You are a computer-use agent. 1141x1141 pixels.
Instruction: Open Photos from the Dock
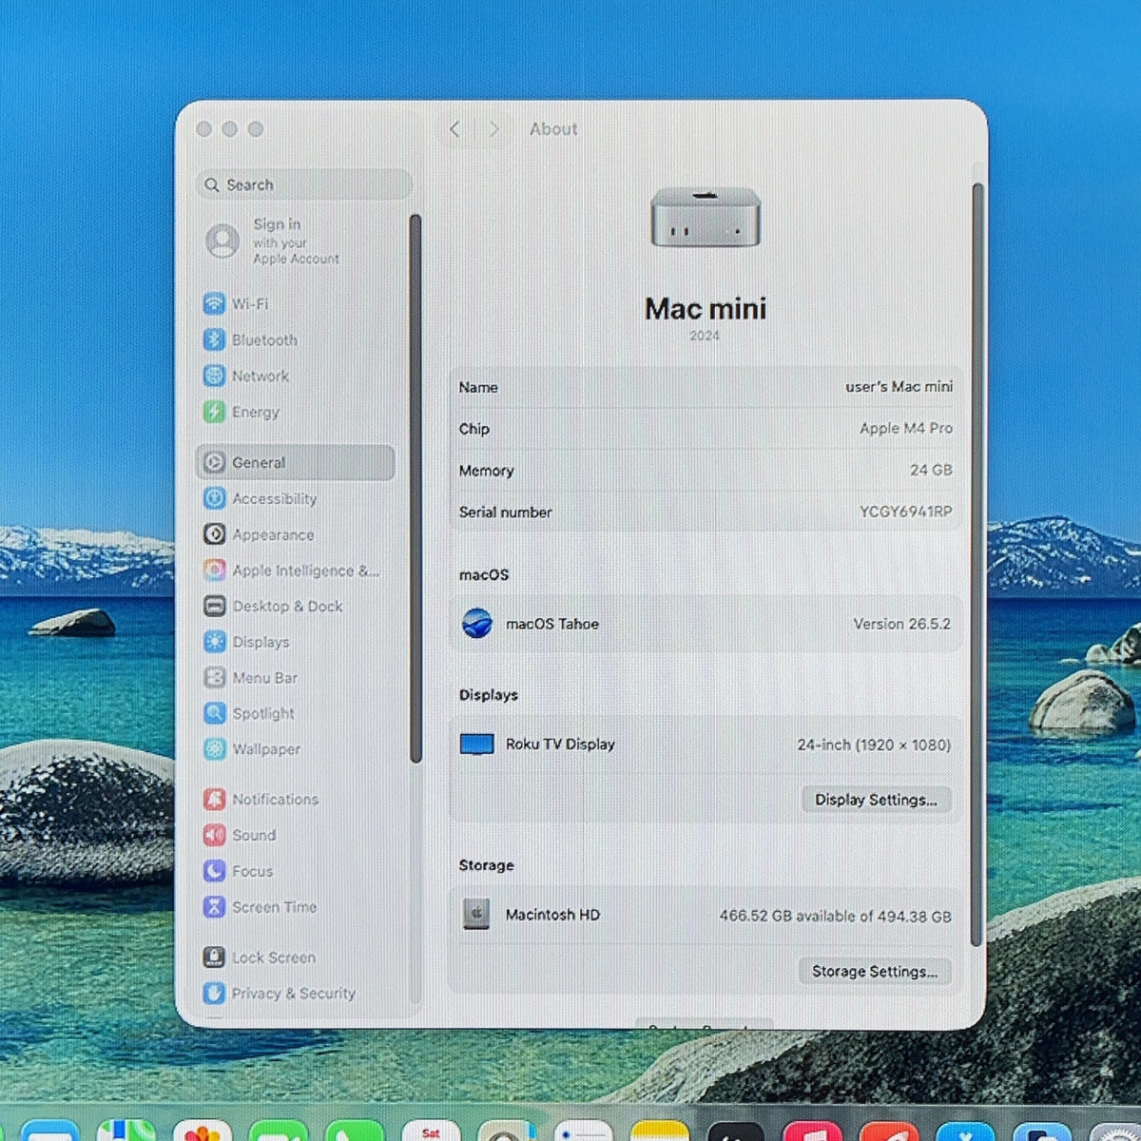point(202,1131)
